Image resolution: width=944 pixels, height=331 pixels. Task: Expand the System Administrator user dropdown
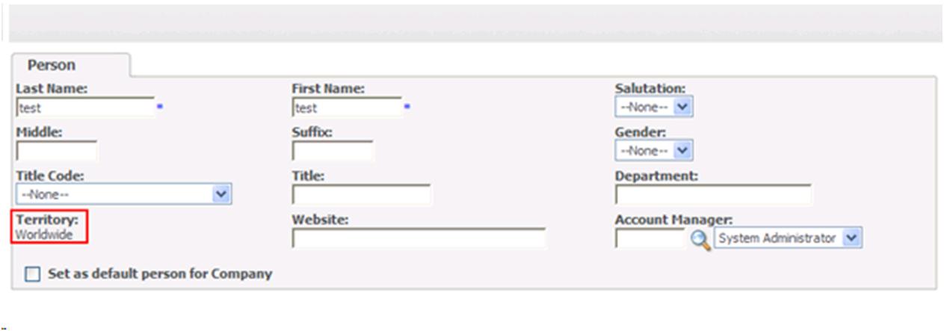789,238
